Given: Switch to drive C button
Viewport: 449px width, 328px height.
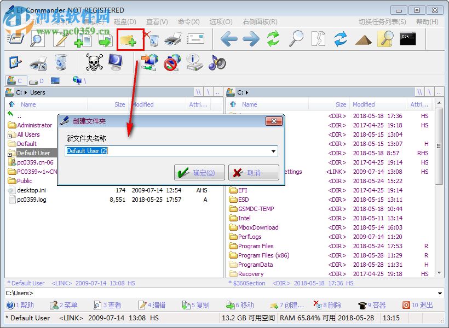Looking at the screenshot, I should (16, 81).
